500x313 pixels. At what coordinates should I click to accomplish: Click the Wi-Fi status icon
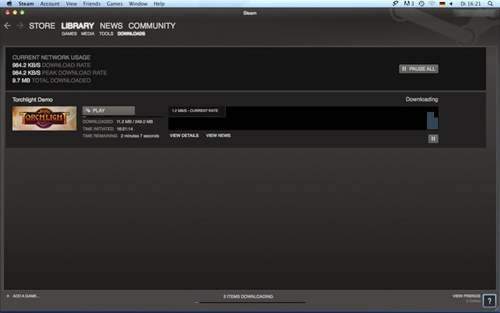pyautogui.click(x=432, y=4)
